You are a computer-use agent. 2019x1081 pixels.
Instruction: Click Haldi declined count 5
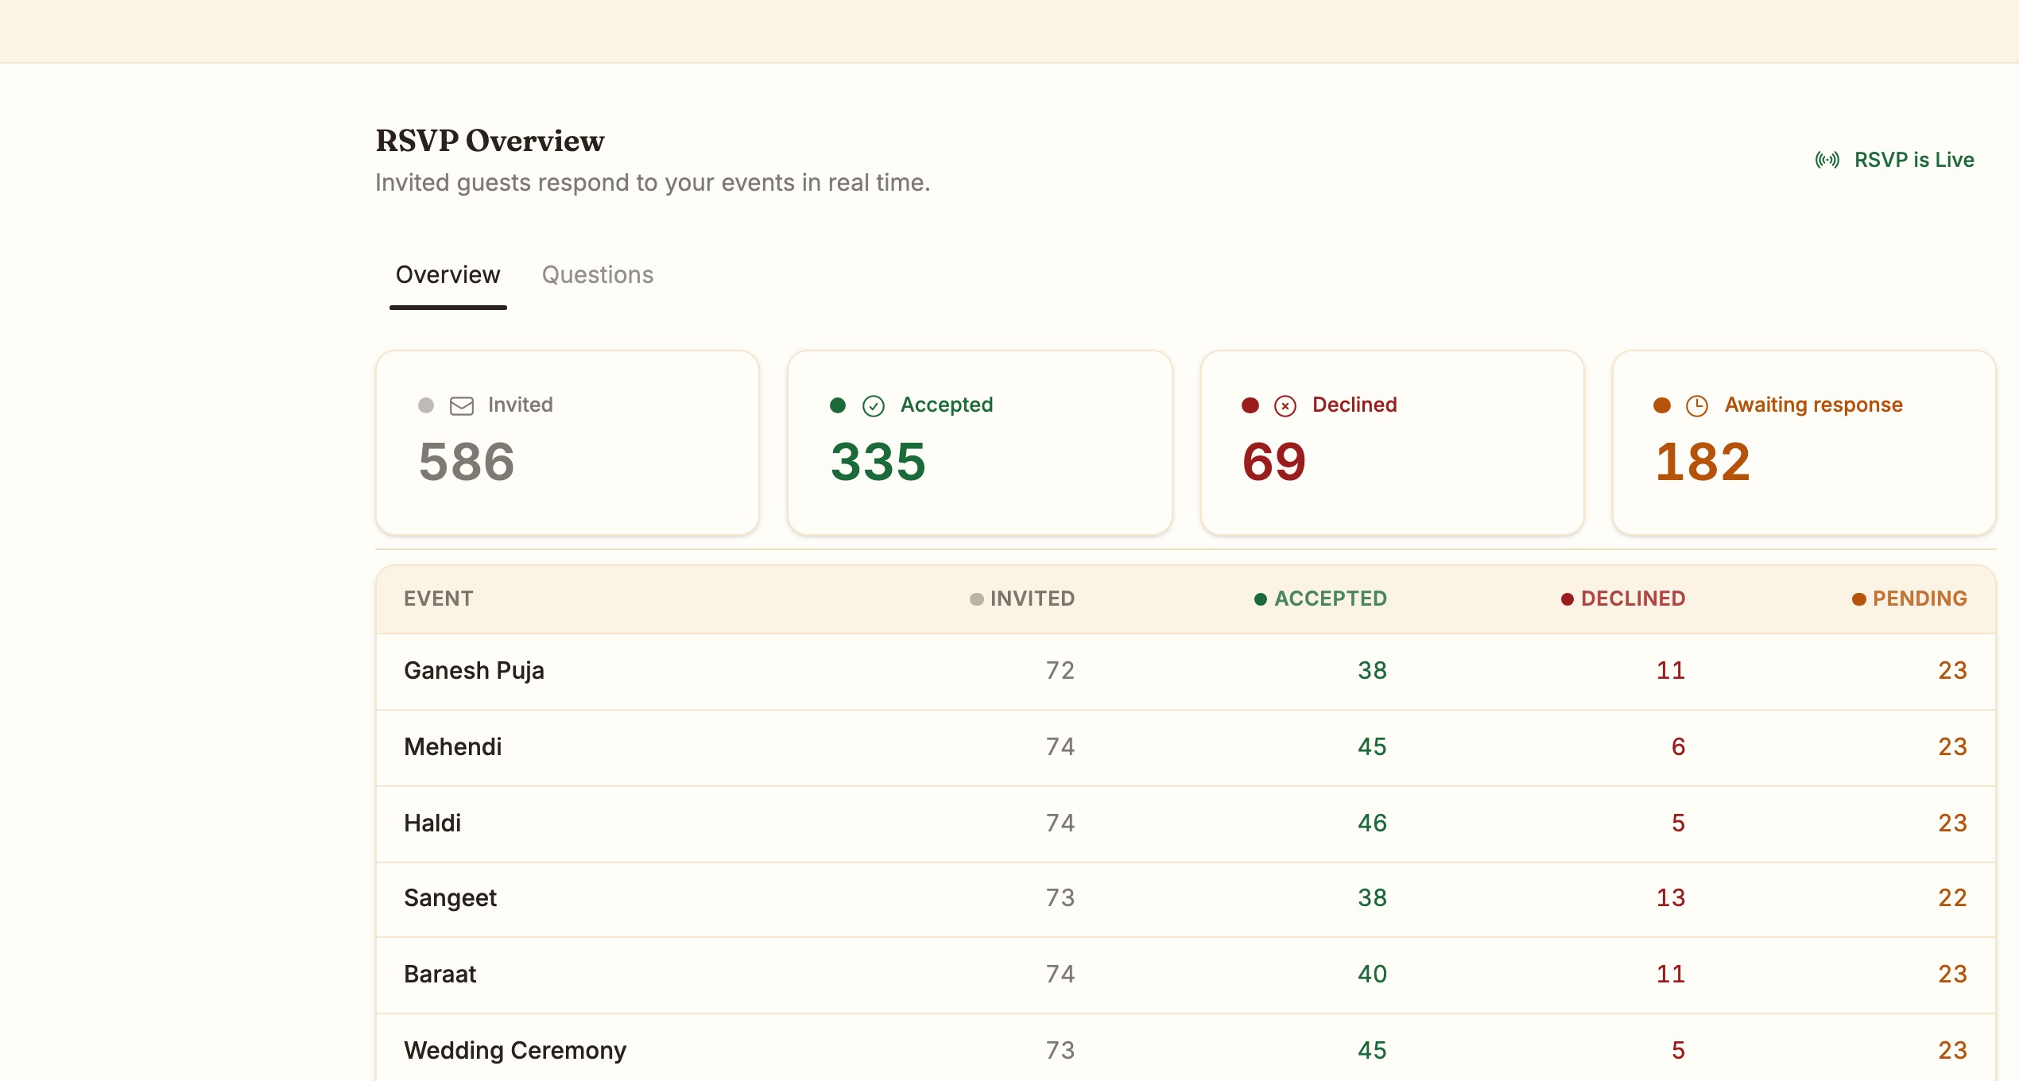[x=1679, y=823]
